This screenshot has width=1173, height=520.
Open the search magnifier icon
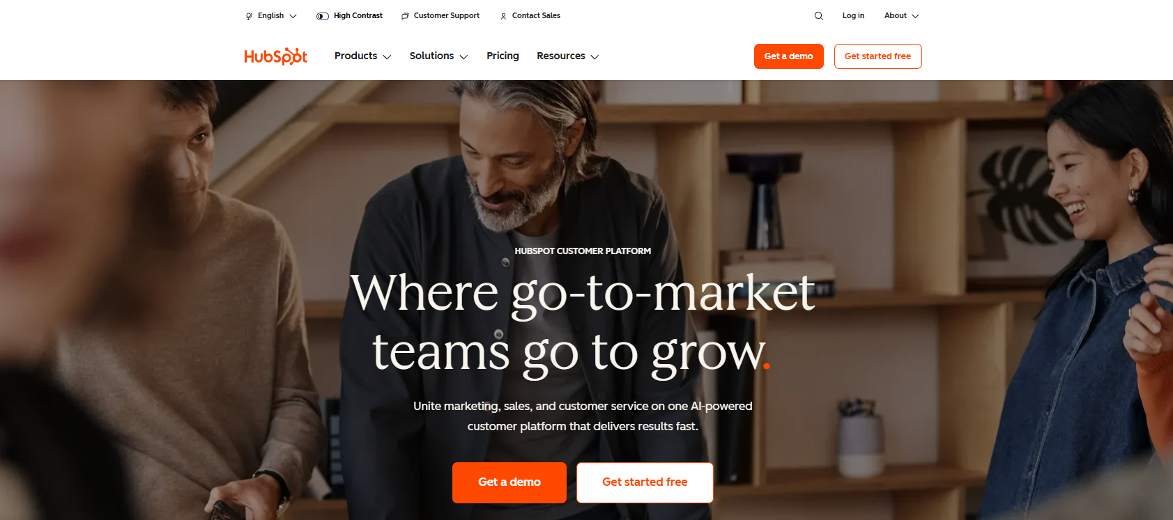tap(819, 16)
